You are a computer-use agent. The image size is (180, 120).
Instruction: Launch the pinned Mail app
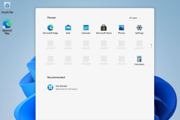pos(68,29)
